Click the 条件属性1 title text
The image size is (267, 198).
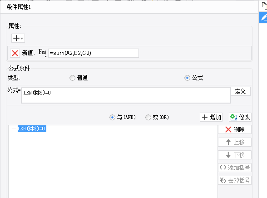[19, 7]
